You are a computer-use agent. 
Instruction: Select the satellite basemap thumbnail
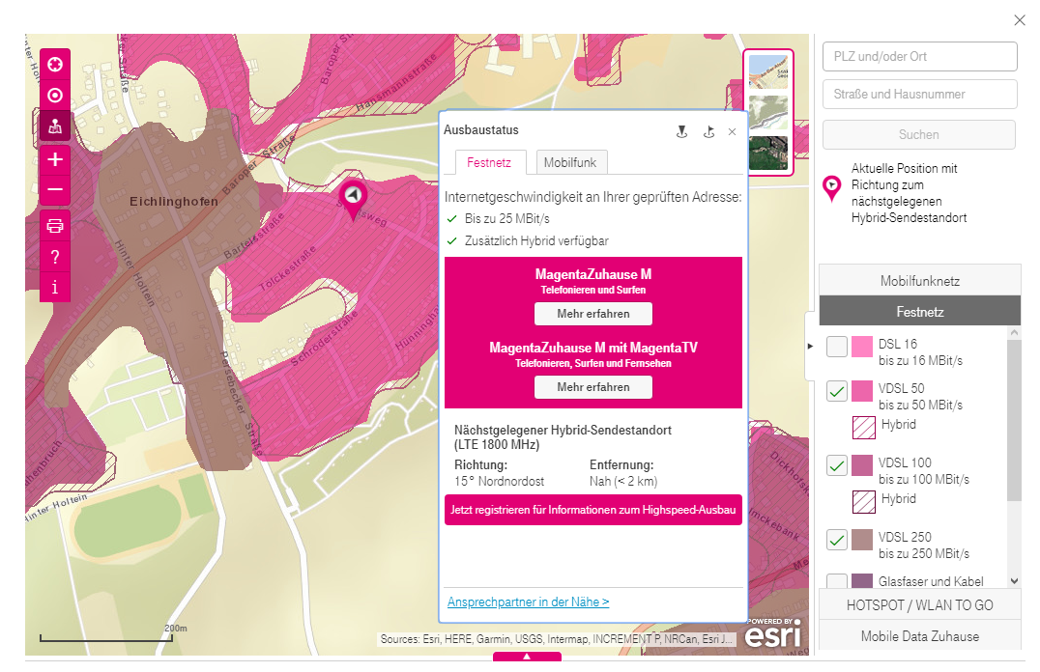(768, 153)
